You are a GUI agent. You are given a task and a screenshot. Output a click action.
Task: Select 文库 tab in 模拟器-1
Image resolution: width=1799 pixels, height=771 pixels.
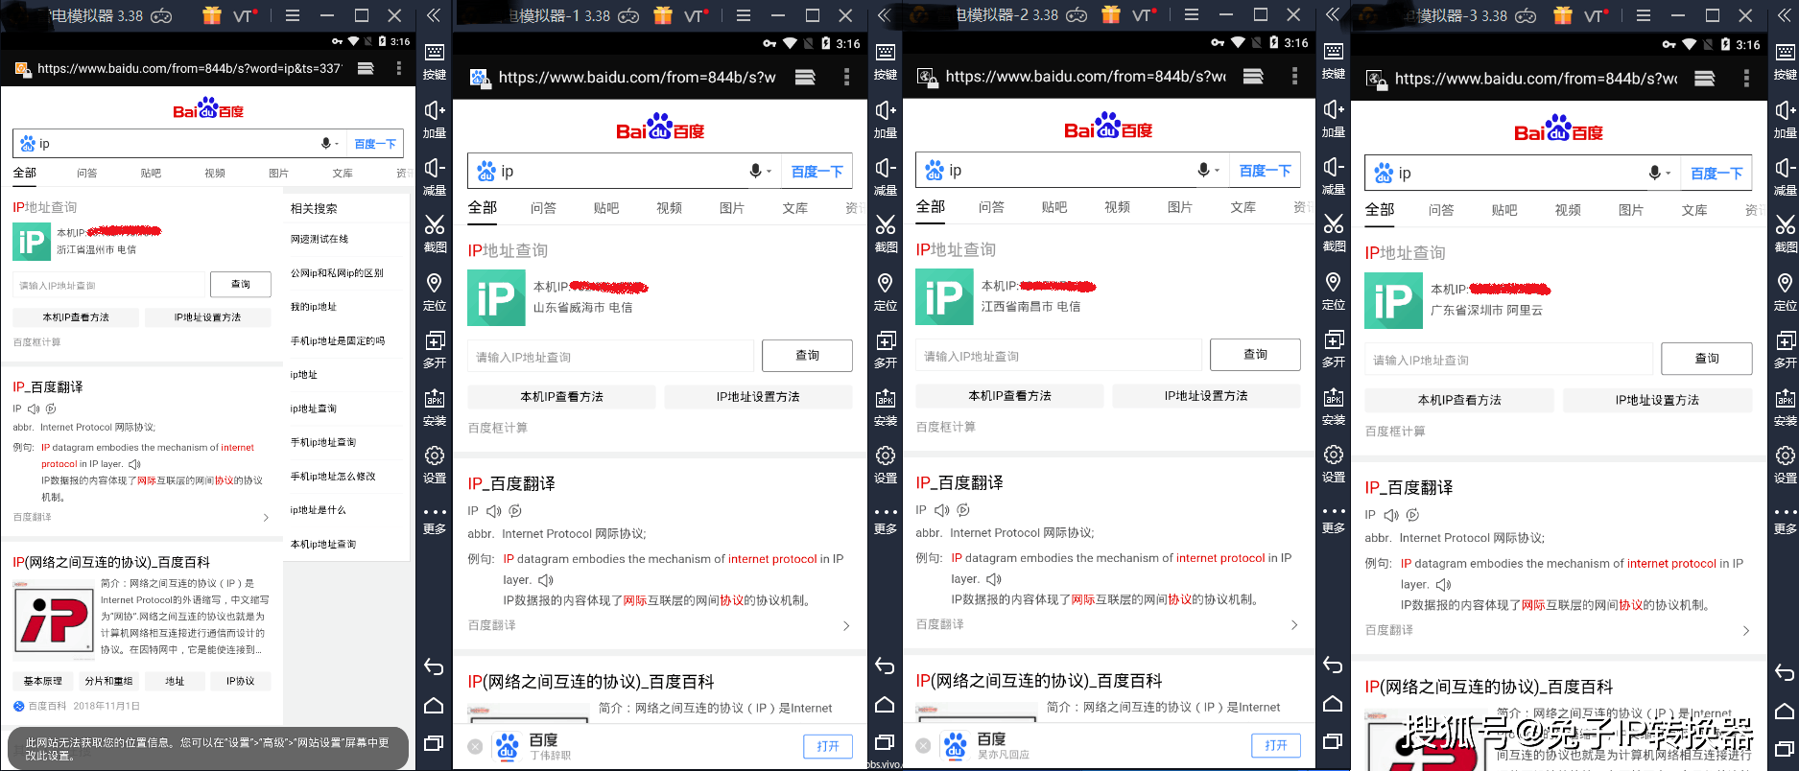tap(795, 207)
